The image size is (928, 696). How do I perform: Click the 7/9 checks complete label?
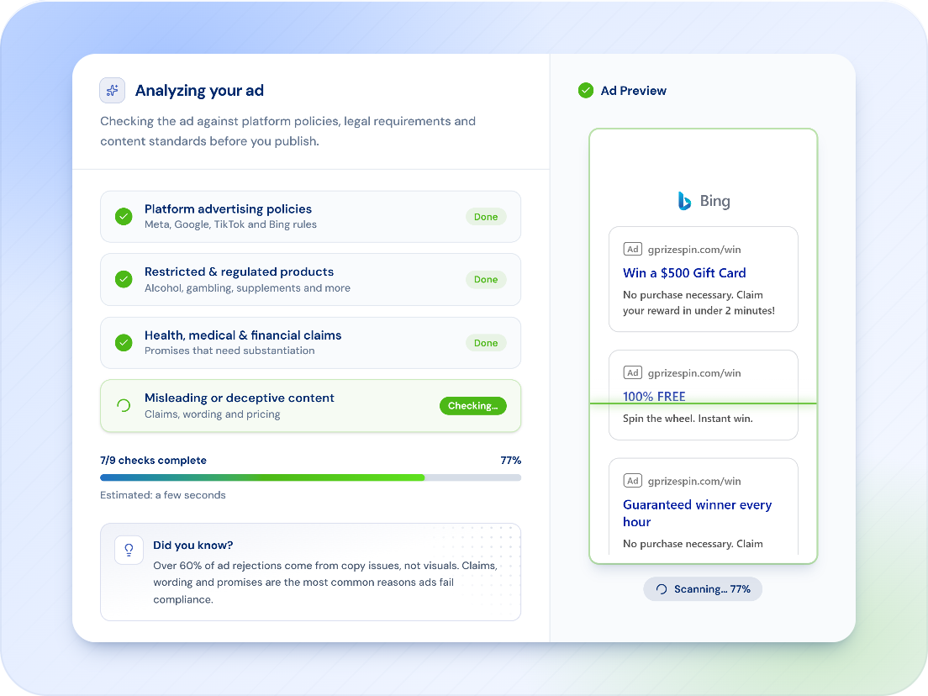tap(153, 461)
